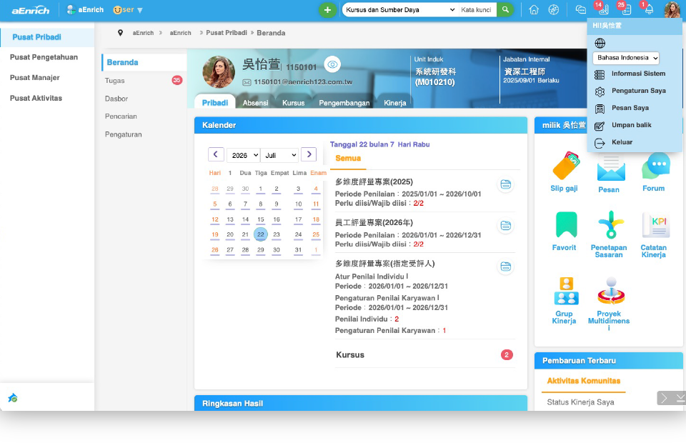Select day 23 in the calendar

click(x=277, y=235)
